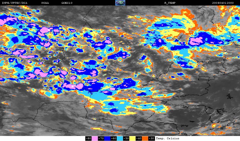The image size is (240, 141).
Task: Click the -70 legend value
Action: coord(101,138)
